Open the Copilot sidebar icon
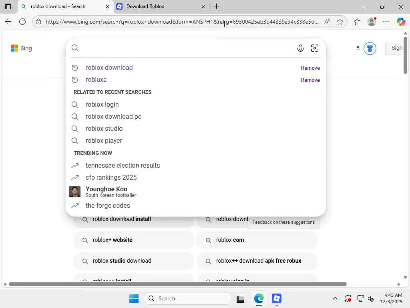Viewport: 410px width, 308px height. [x=401, y=22]
